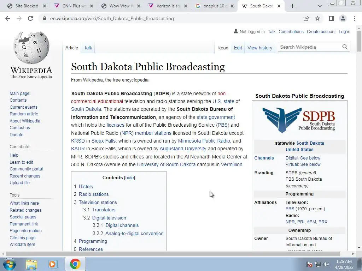
Task: Open Windows Media Player taskbar icon
Action: click(x=53, y=264)
